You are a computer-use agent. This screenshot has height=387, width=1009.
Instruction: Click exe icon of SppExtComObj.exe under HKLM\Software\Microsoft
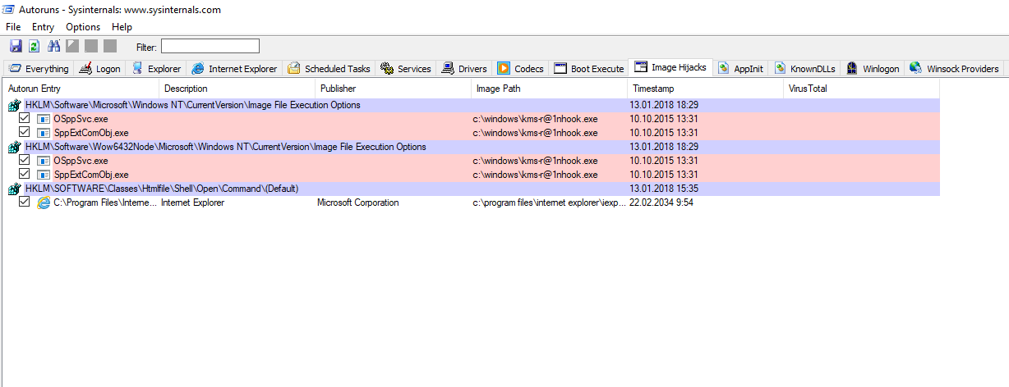tap(44, 133)
